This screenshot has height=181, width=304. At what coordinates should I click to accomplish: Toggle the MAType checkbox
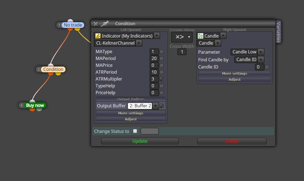click(x=161, y=52)
